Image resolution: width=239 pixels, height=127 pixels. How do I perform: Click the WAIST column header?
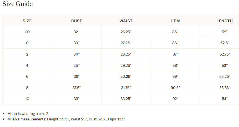[x=126, y=21]
